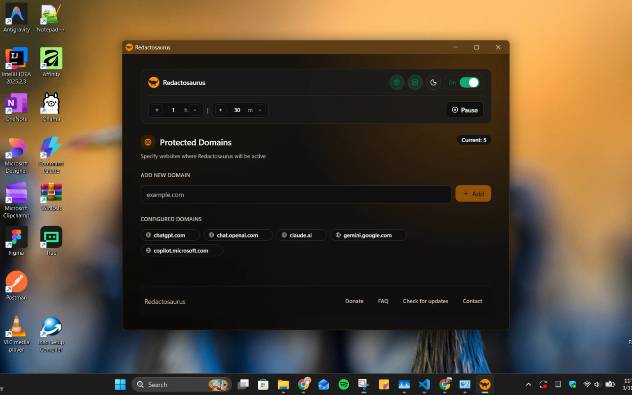Open Trae desktop shortcut

pyautogui.click(x=51, y=241)
